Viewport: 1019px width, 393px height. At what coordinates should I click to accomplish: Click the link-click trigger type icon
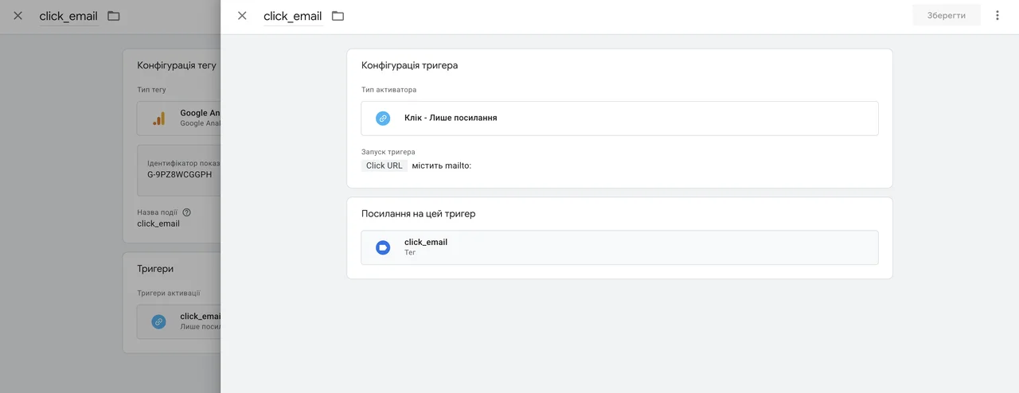tap(383, 118)
